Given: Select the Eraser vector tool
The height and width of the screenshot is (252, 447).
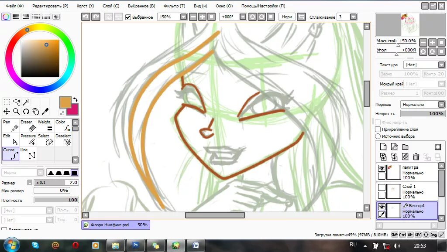Looking at the screenshot, I should point(28,126).
